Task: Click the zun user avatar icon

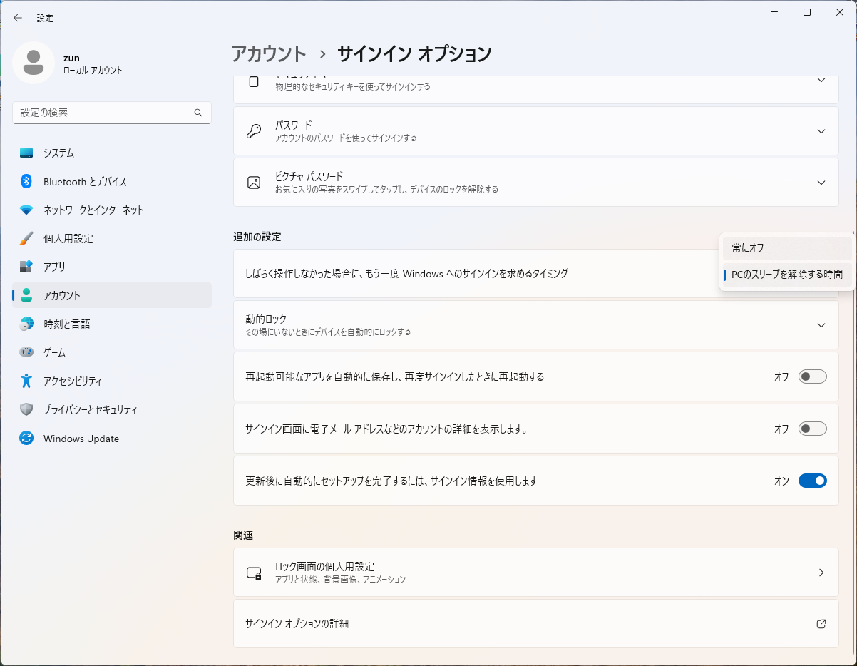Action: coord(34,63)
